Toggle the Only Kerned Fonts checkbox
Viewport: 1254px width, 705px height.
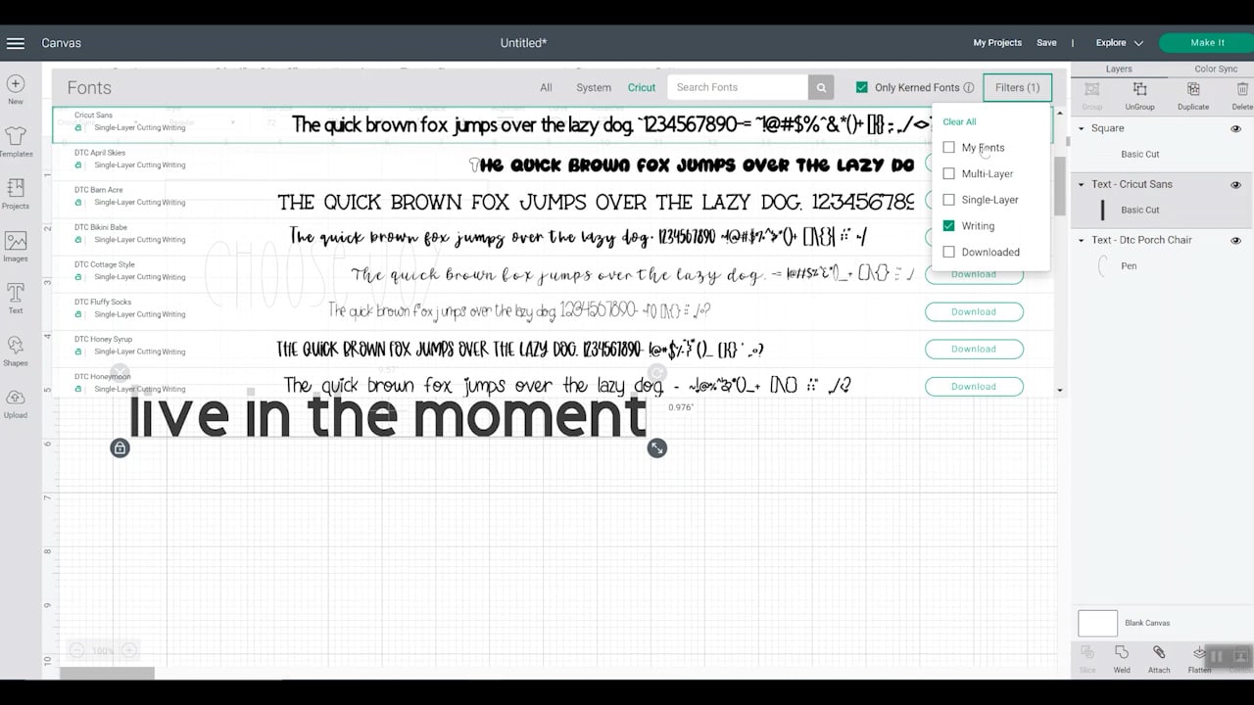pos(862,87)
